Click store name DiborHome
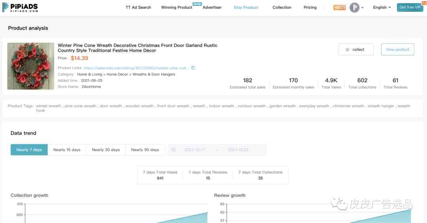Image resolution: width=427 pixels, height=223 pixels. click(91, 87)
